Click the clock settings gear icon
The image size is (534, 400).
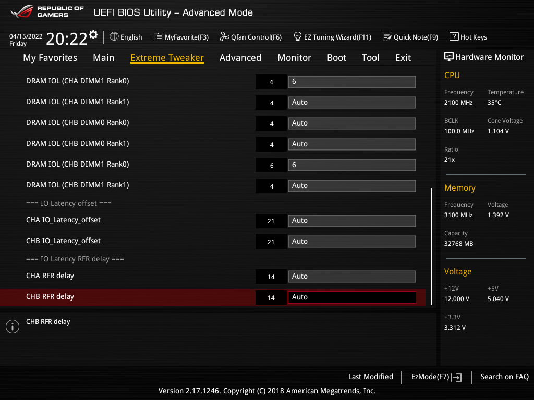tap(93, 35)
